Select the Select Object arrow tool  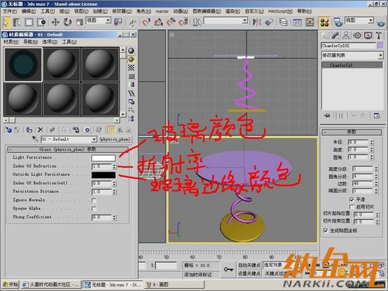click(6, 22)
